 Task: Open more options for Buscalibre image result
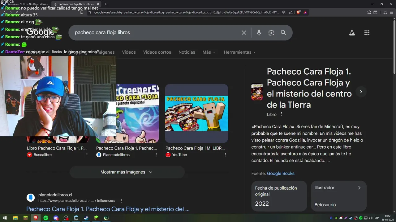pos(87,155)
